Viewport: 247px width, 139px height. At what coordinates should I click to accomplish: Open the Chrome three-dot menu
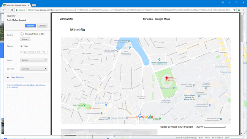[x=243, y=10]
